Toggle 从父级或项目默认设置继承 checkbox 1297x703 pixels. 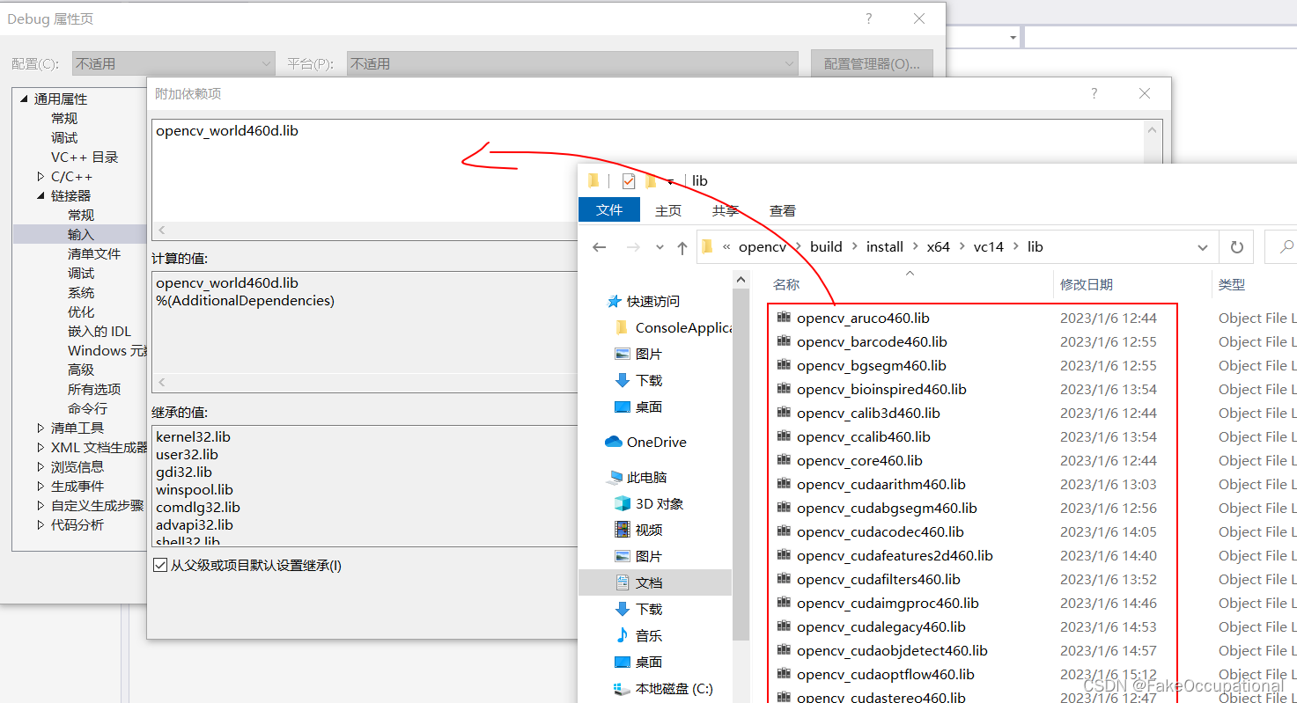coord(160,565)
